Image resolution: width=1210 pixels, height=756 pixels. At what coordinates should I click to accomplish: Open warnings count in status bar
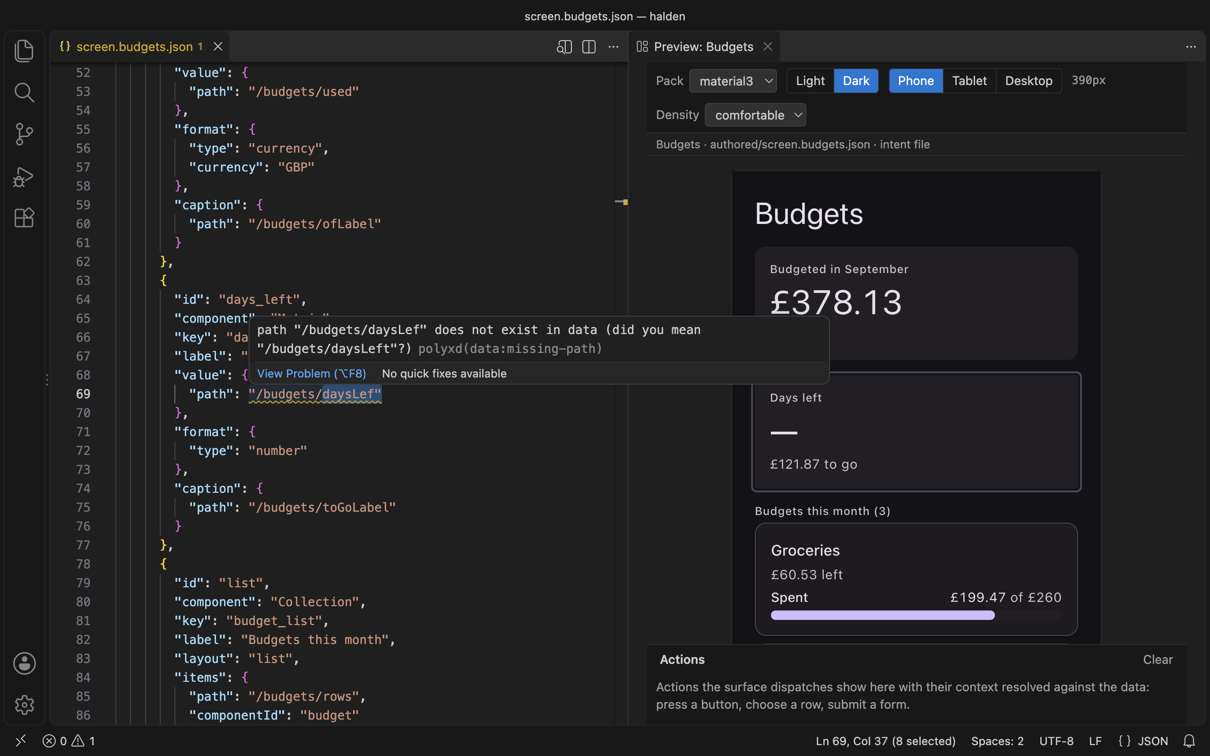pos(83,740)
